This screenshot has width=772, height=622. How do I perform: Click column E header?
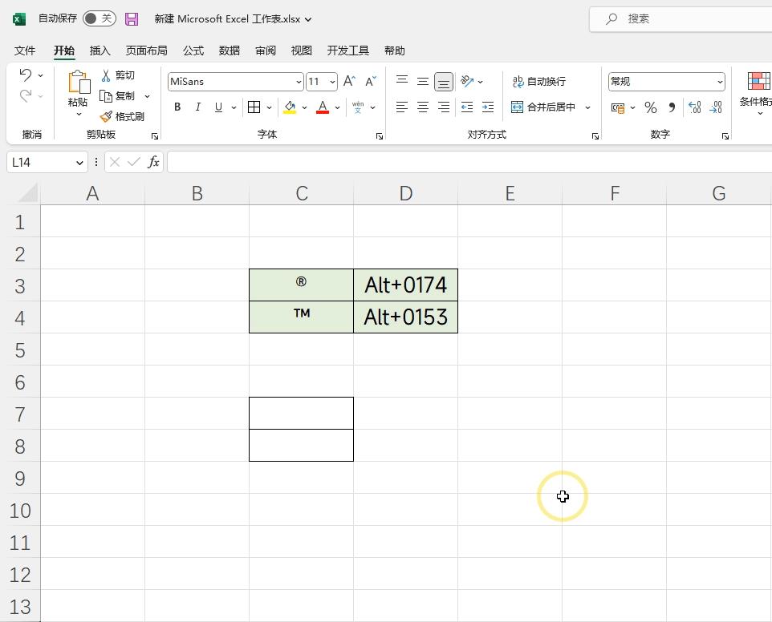(x=510, y=193)
